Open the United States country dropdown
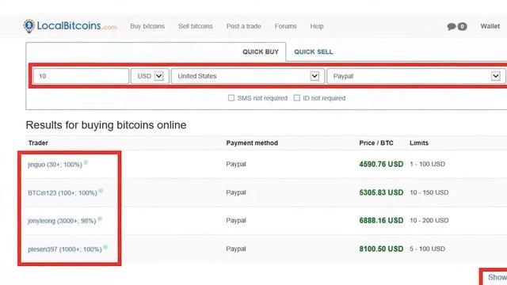 (248, 76)
